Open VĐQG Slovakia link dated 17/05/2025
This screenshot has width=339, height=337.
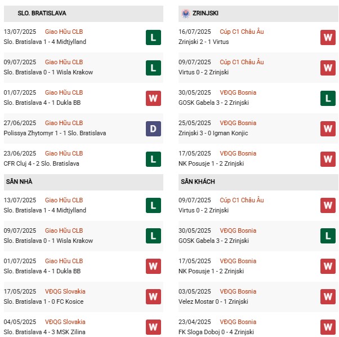click(65, 291)
